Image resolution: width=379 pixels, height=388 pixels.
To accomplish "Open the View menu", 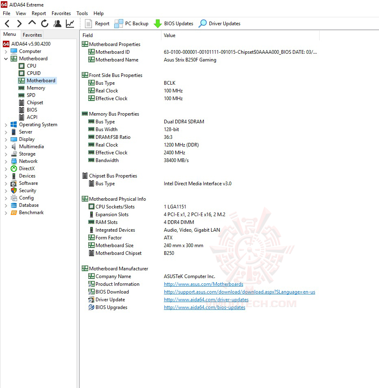I will pyautogui.click(x=21, y=13).
